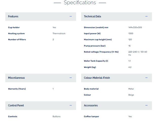Toggle the Colour-Material-Finish header title
This screenshot has width=158, height=126.
pos(97,78)
